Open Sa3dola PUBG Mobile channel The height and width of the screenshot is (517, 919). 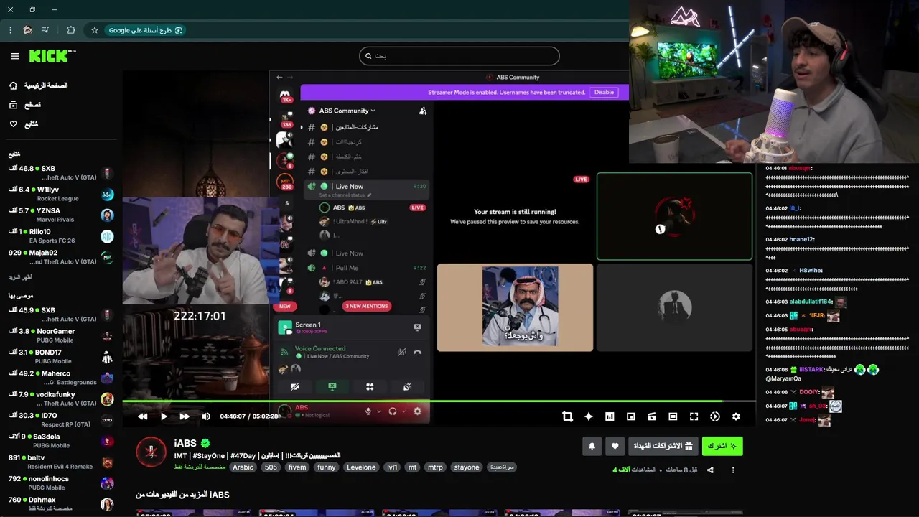pyautogui.click(x=61, y=441)
